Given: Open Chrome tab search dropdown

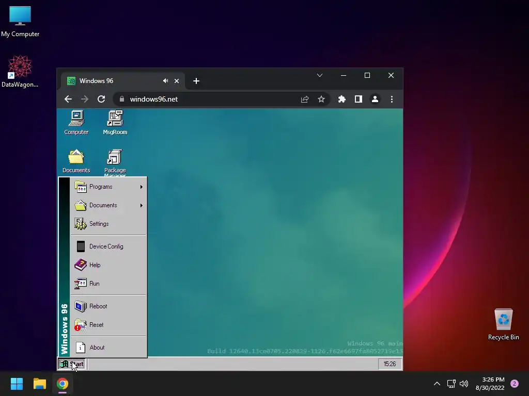Looking at the screenshot, I should pyautogui.click(x=320, y=75).
